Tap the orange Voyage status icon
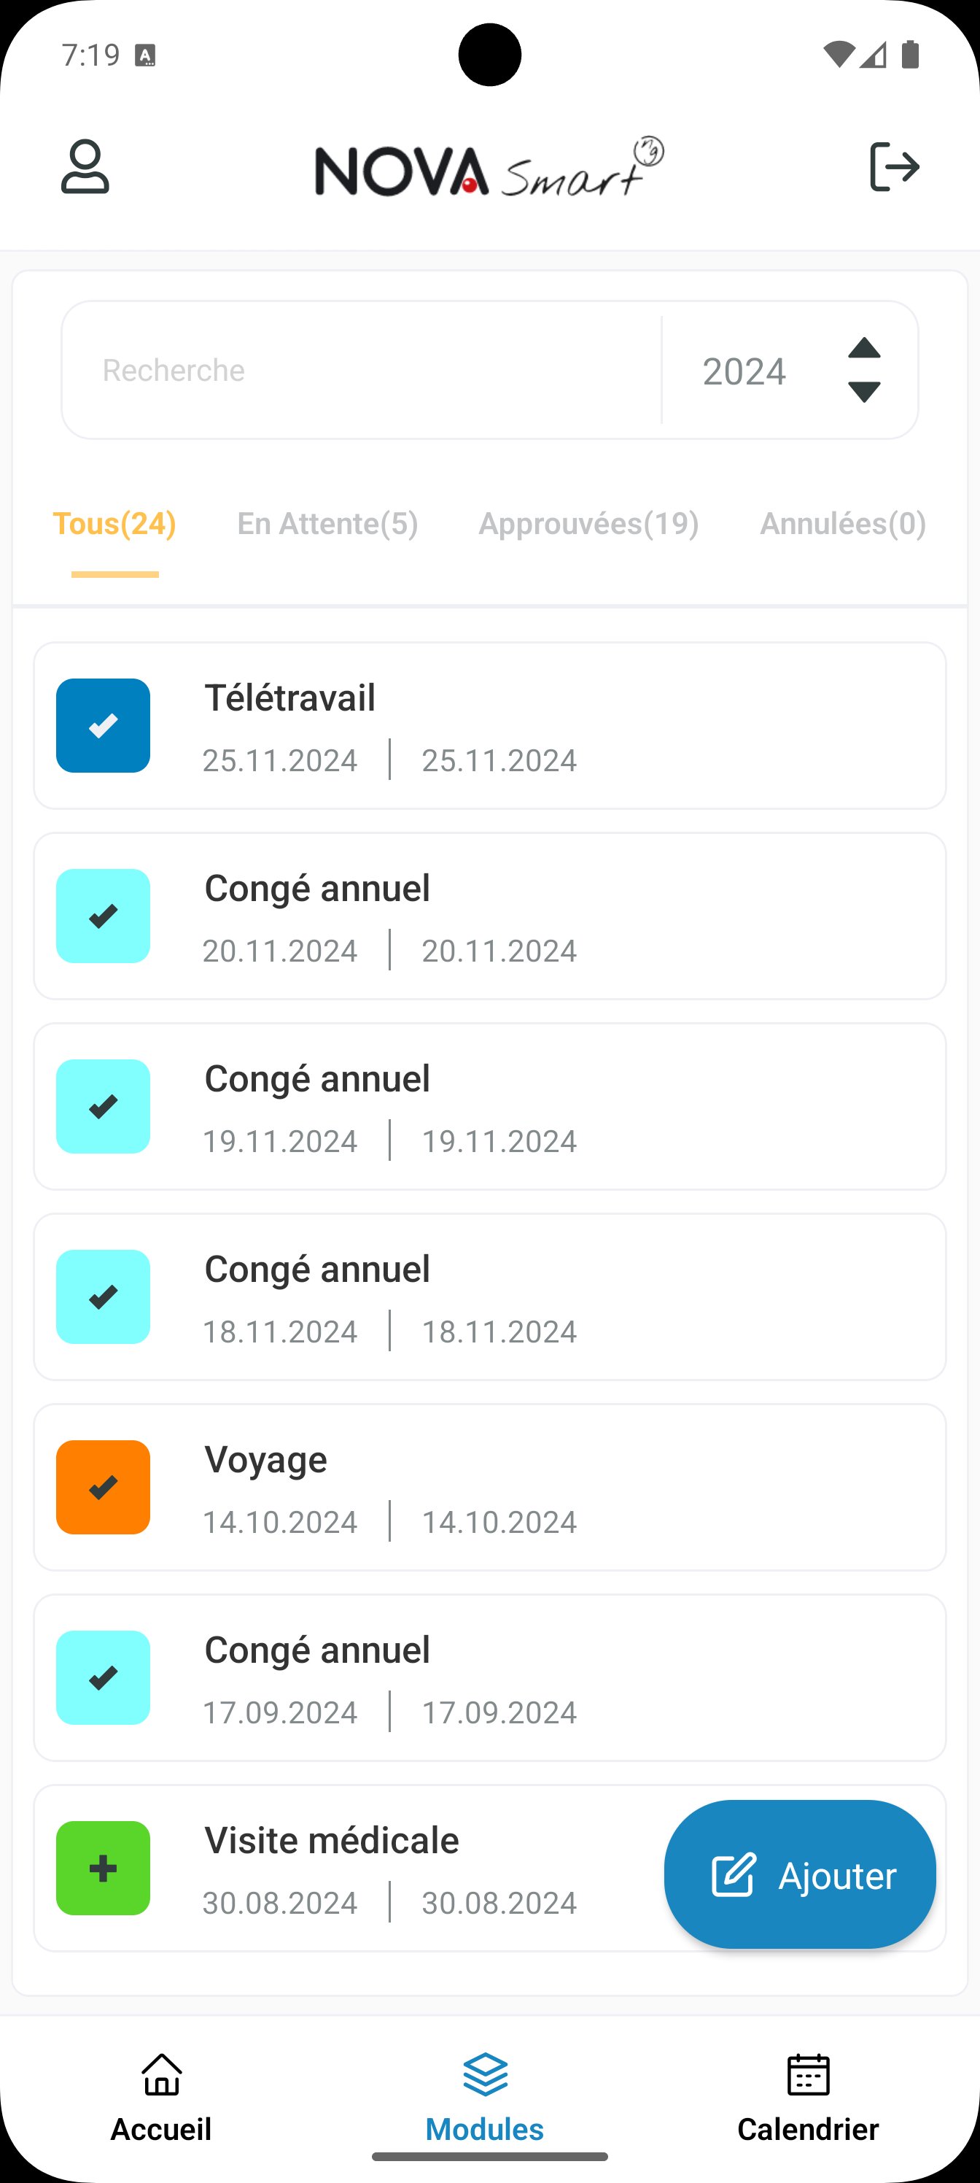This screenshot has height=2183, width=980. [x=104, y=1487]
